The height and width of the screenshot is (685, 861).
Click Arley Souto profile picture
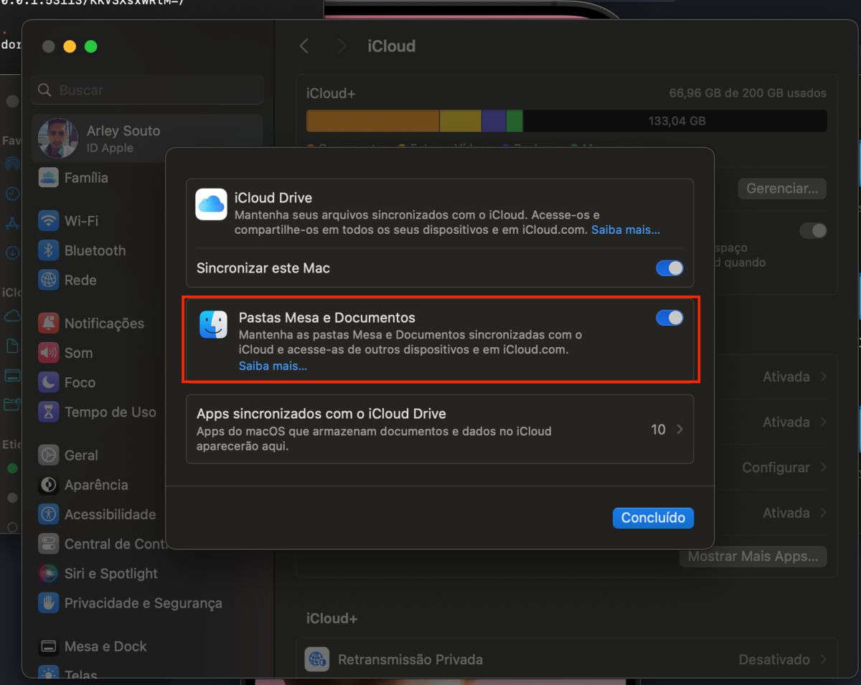pos(58,138)
